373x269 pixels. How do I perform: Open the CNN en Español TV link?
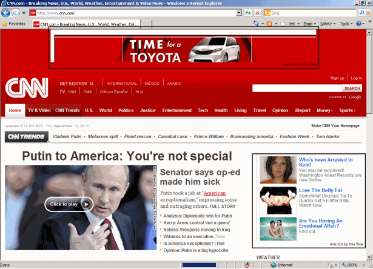click(x=113, y=91)
